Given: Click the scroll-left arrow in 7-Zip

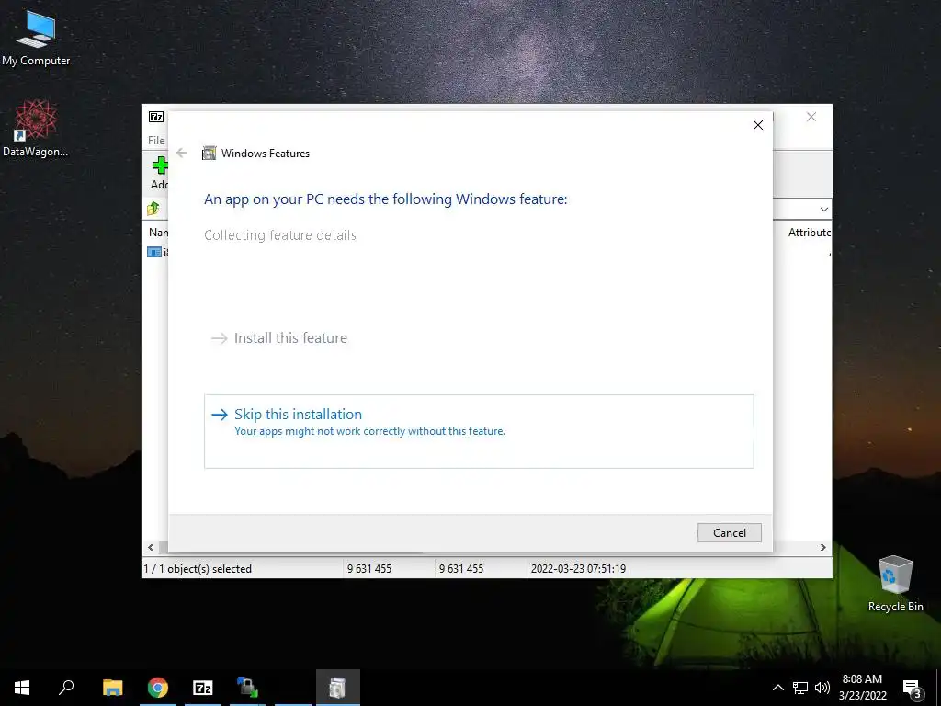Looking at the screenshot, I should 151,547.
